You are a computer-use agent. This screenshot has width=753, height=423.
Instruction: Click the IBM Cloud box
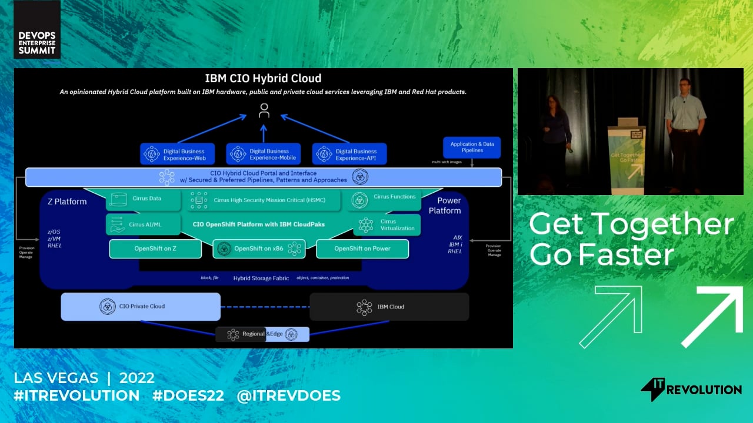[389, 307]
